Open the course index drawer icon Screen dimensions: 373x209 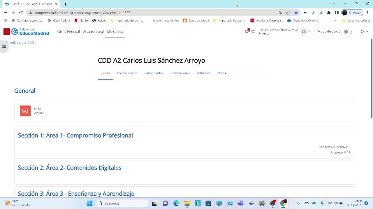pyautogui.click(x=4, y=46)
